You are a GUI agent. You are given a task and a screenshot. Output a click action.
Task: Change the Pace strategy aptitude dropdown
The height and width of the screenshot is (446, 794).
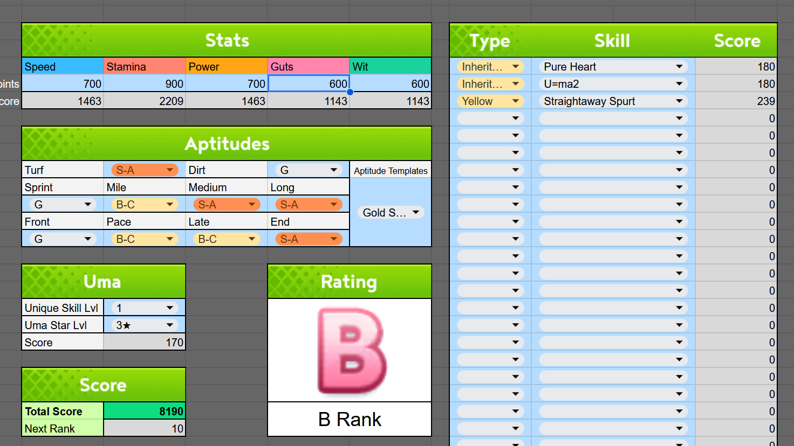pyautogui.click(x=145, y=239)
